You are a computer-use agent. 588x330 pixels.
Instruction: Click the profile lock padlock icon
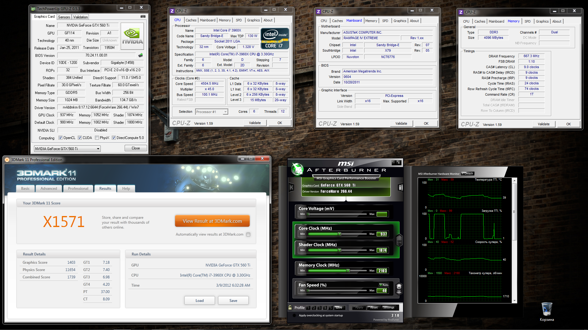[x=290, y=308]
